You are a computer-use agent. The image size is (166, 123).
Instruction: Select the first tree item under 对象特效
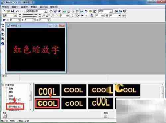pyautogui.click(x=11, y=88)
